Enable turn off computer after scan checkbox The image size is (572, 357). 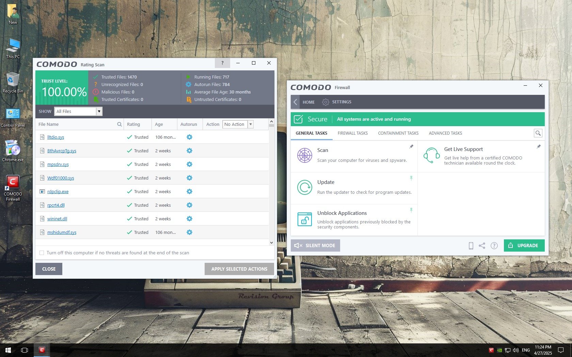coord(42,253)
